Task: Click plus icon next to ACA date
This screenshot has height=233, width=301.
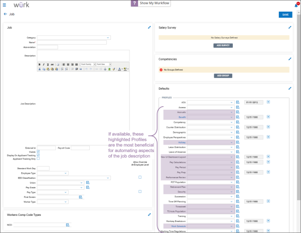Action: click(268, 102)
